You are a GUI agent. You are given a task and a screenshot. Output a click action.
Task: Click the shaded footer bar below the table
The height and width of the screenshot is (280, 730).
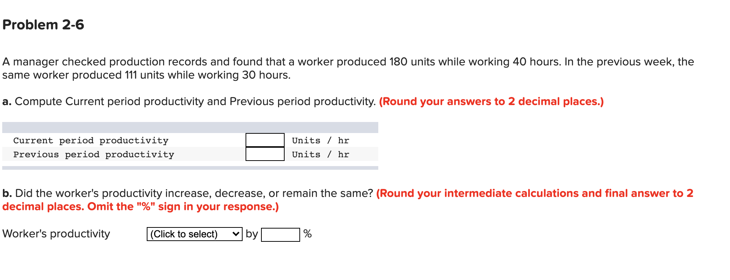point(190,167)
